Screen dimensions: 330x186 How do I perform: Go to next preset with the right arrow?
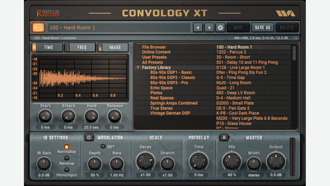(x=209, y=27)
